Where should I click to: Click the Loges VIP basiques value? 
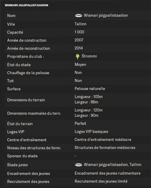(x=91, y=132)
